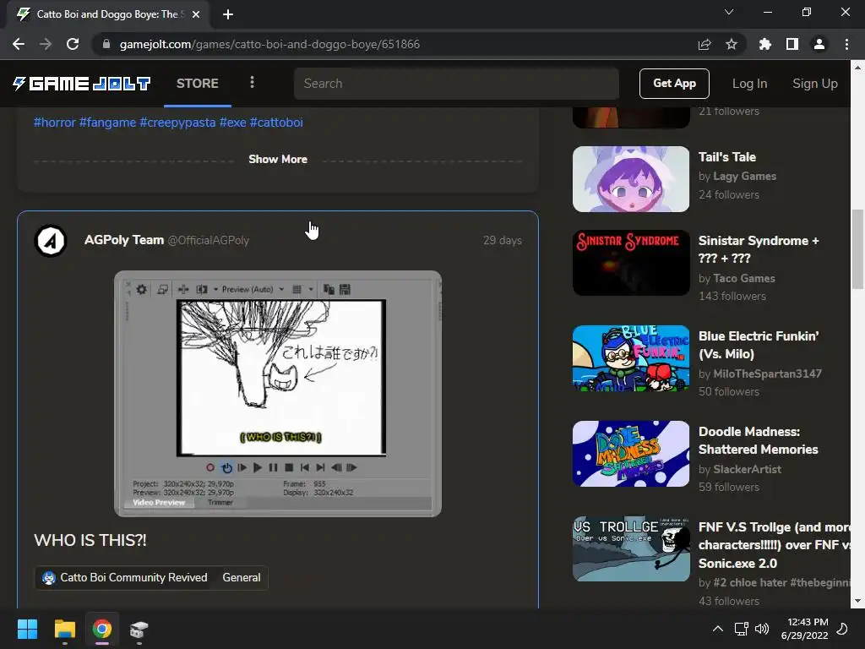Image resolution: width=865 pixels, height=649 pixels.
Task: Open AGPoly Team avatar
Action: [51, 241]
